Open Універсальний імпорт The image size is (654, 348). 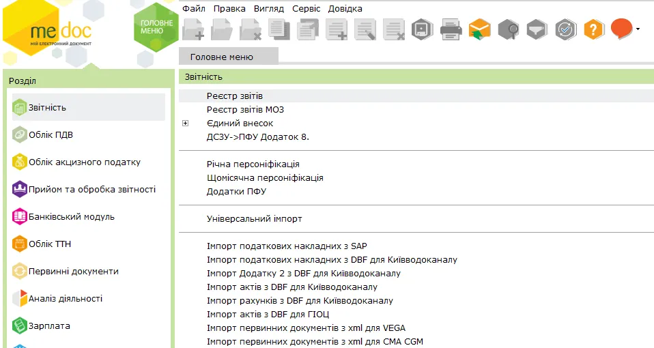tap(255, 219)
